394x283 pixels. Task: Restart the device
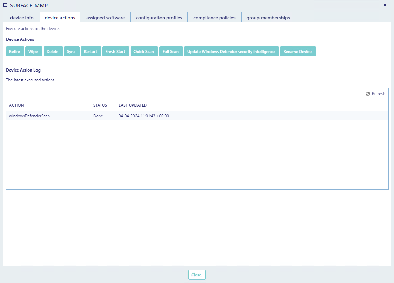click(91, 52)
